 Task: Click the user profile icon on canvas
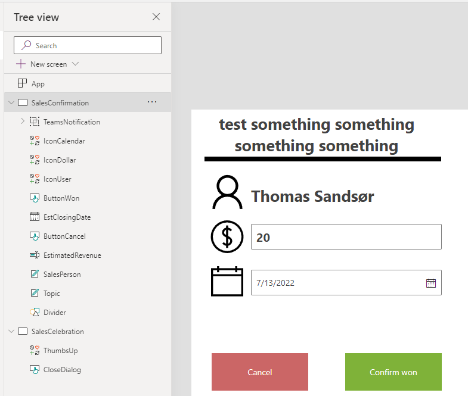(227, 193)
